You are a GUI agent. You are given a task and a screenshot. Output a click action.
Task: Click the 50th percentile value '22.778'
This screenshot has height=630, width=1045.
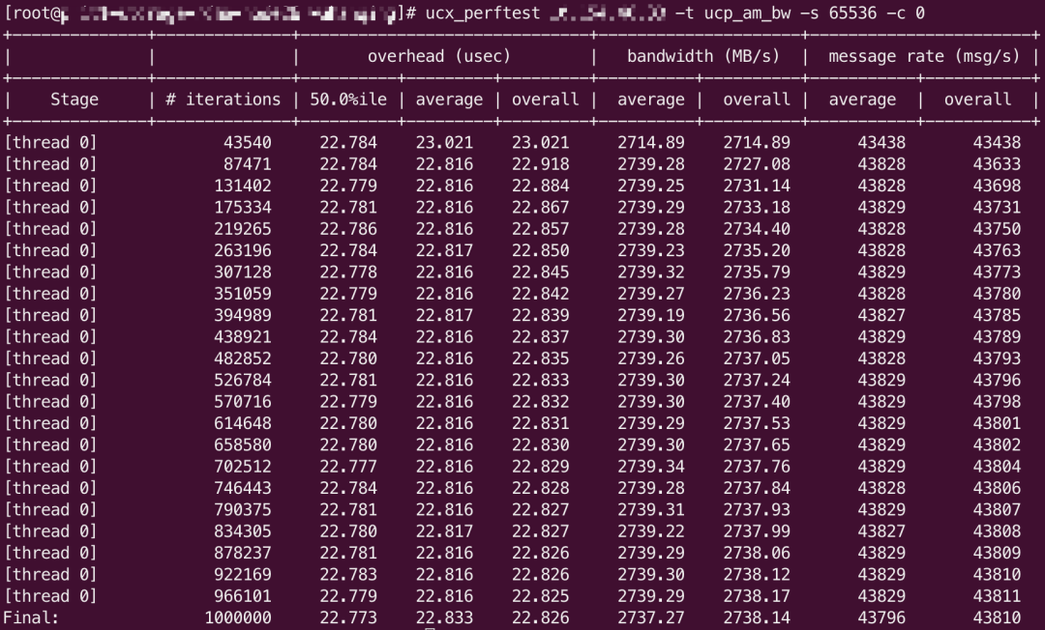[348, 272]
